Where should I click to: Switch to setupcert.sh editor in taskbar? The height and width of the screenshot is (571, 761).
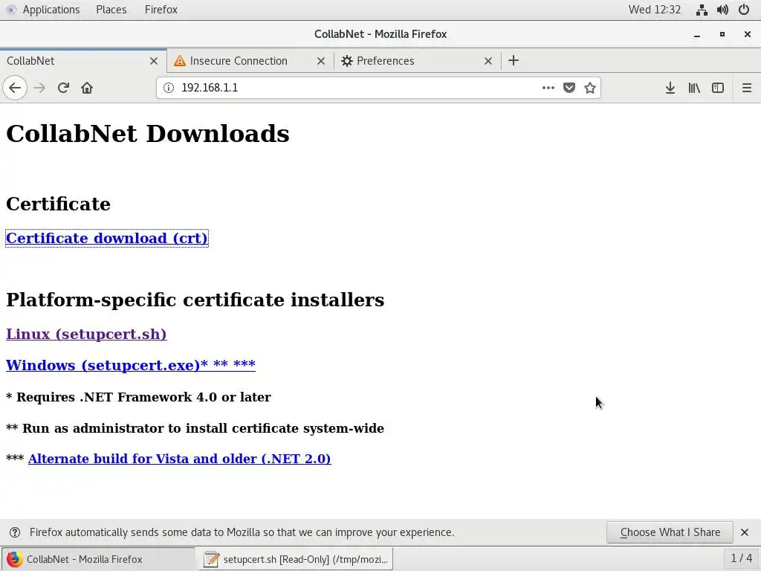296,559
